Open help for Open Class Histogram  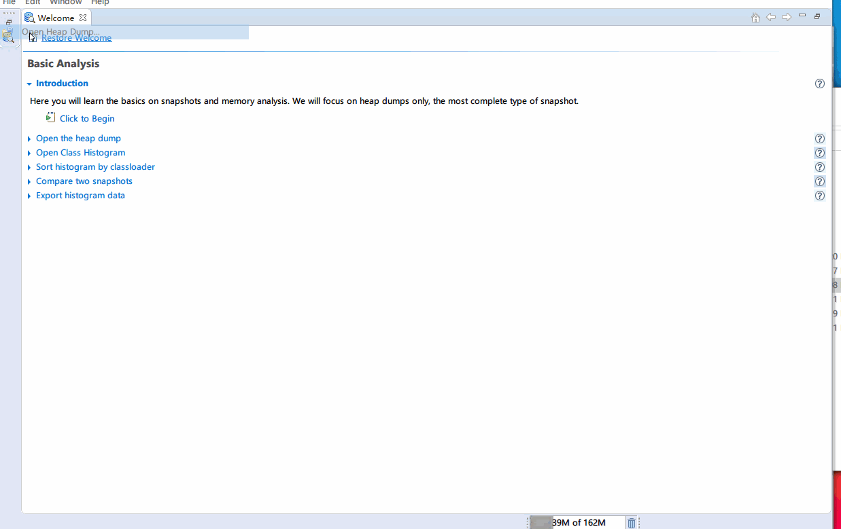pos(820,153)
